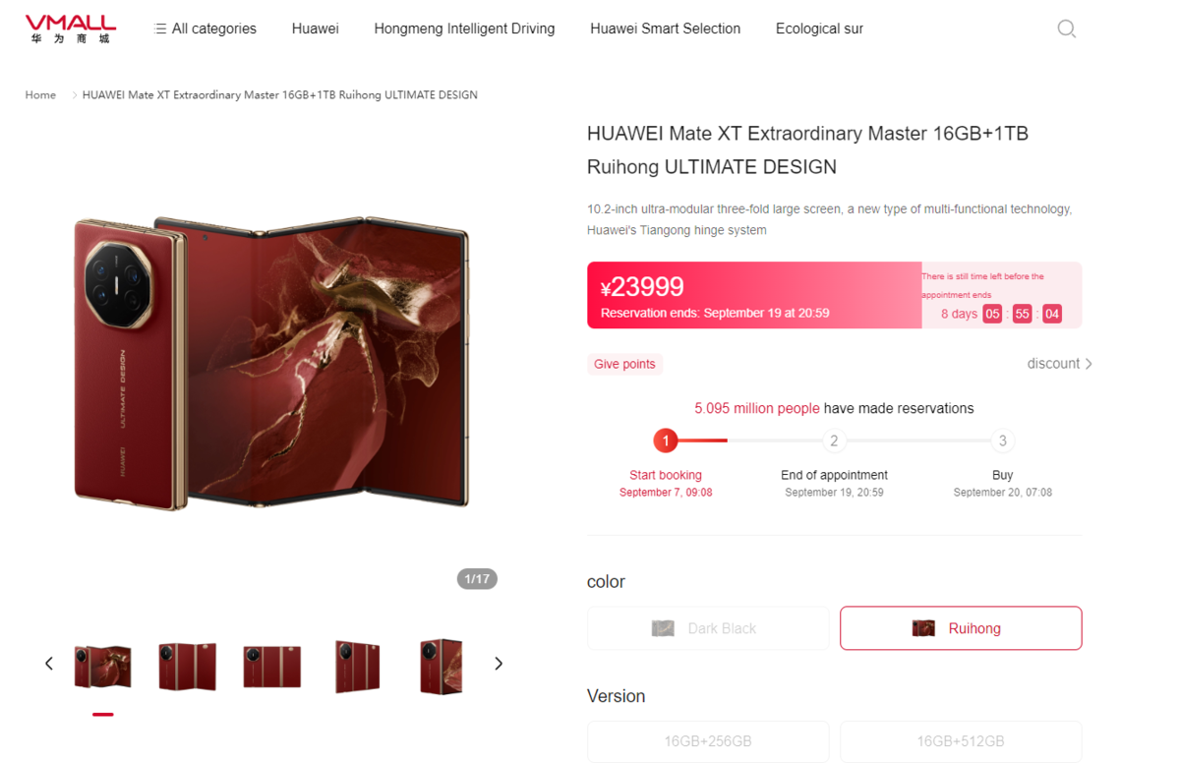Select the fifth folded phone thumbnail
Viewport: 1180px width, 763px height.
(441, 666)
